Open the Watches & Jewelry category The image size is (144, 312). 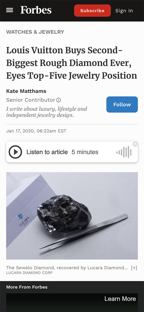tap(35, 32)
